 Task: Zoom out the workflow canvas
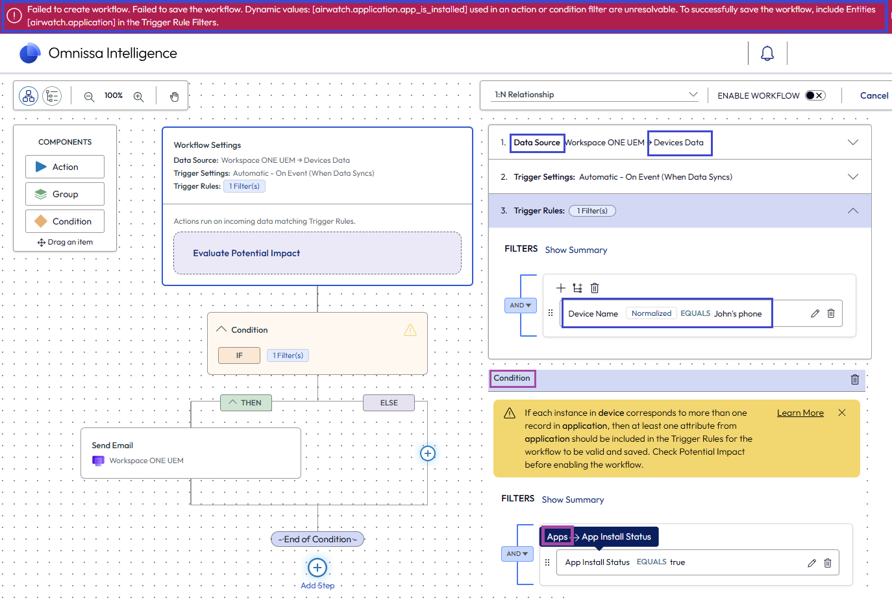[90, 97]
